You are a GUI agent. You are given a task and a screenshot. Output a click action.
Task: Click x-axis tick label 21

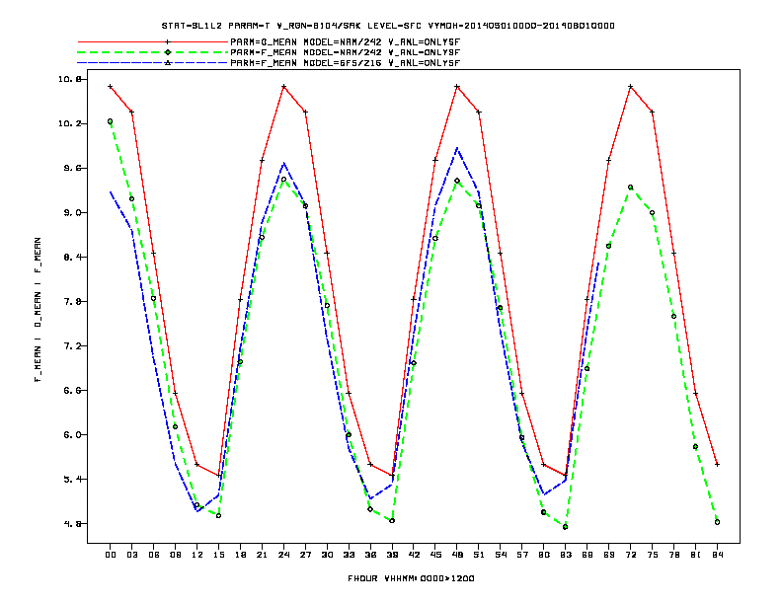pos(262,555)
